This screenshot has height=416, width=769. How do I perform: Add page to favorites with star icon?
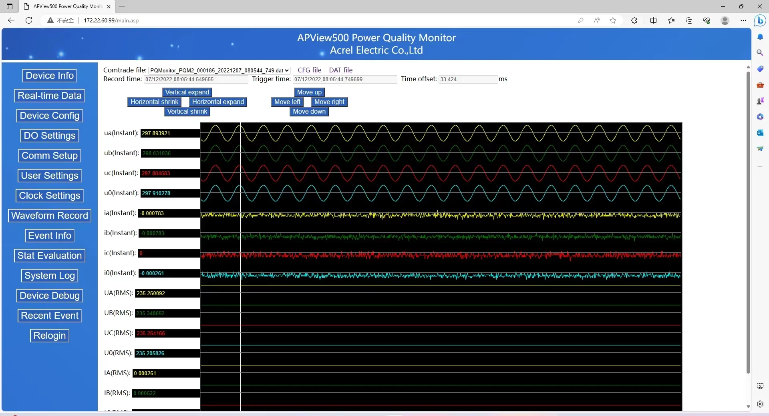click(613, 20)
